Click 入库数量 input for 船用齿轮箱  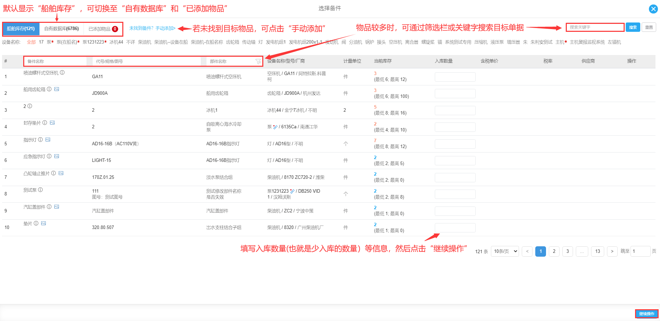point(455,93)
